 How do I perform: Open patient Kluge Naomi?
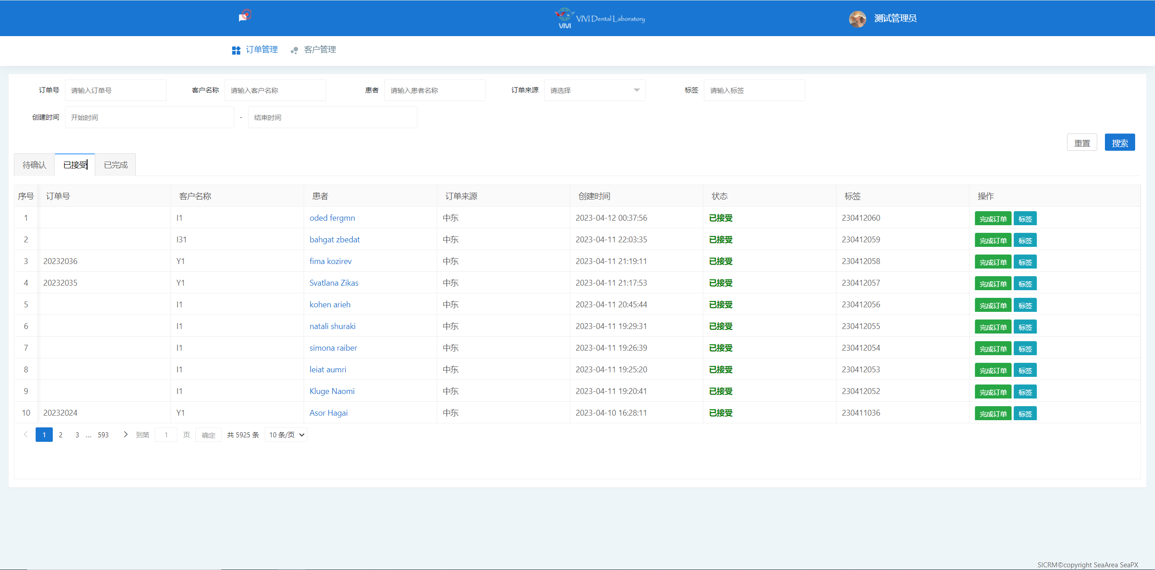(332, 391)
